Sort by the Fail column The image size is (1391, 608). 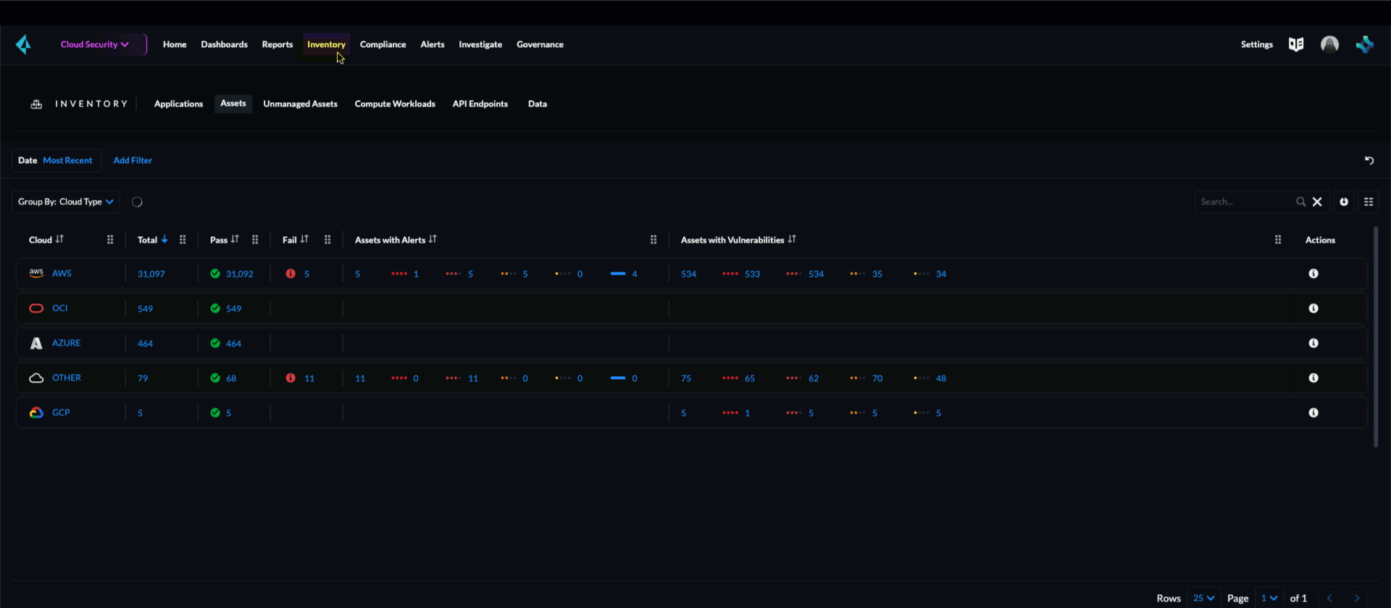304,239
